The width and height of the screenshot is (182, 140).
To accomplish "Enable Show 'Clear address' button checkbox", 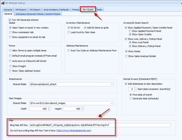I will 10,71.
